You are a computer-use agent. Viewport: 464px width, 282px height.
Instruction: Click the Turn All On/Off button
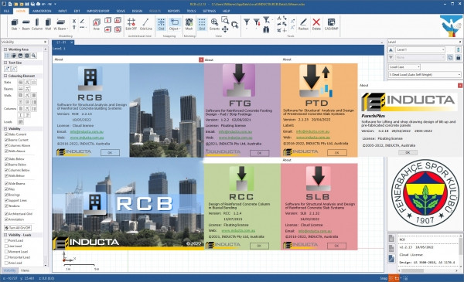click(x=18, y=228)
